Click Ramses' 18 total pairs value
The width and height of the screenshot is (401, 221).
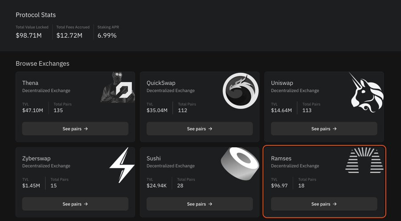[x=301, y=186]
